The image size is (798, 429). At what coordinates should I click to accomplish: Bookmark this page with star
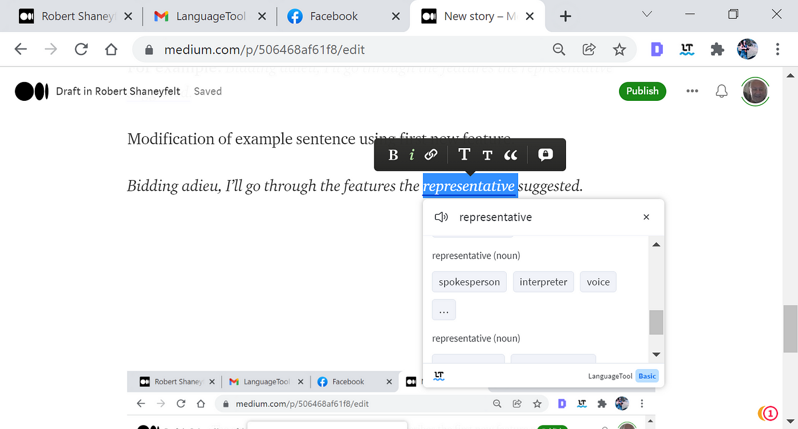[619, 50]
